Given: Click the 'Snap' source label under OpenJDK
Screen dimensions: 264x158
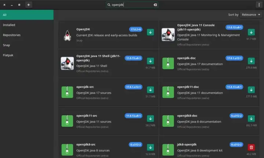Looking at the screenshot, I should [79, 41].
